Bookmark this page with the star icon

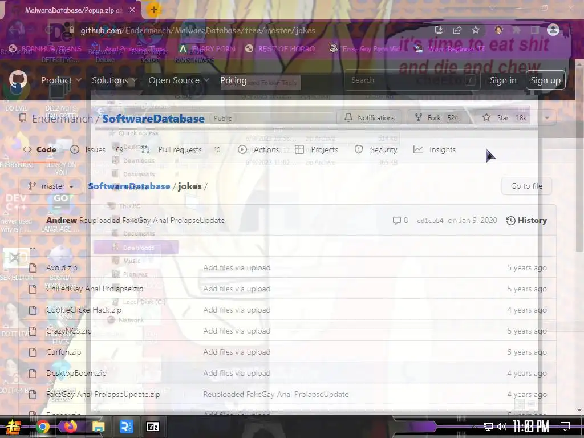pyautogui.click(x=476, y=30)
